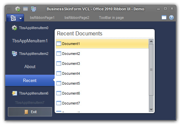The width and height of the screenshot is (182, 126).
Task: Open Document5 in the recent list
Action: tap(102, 83)
